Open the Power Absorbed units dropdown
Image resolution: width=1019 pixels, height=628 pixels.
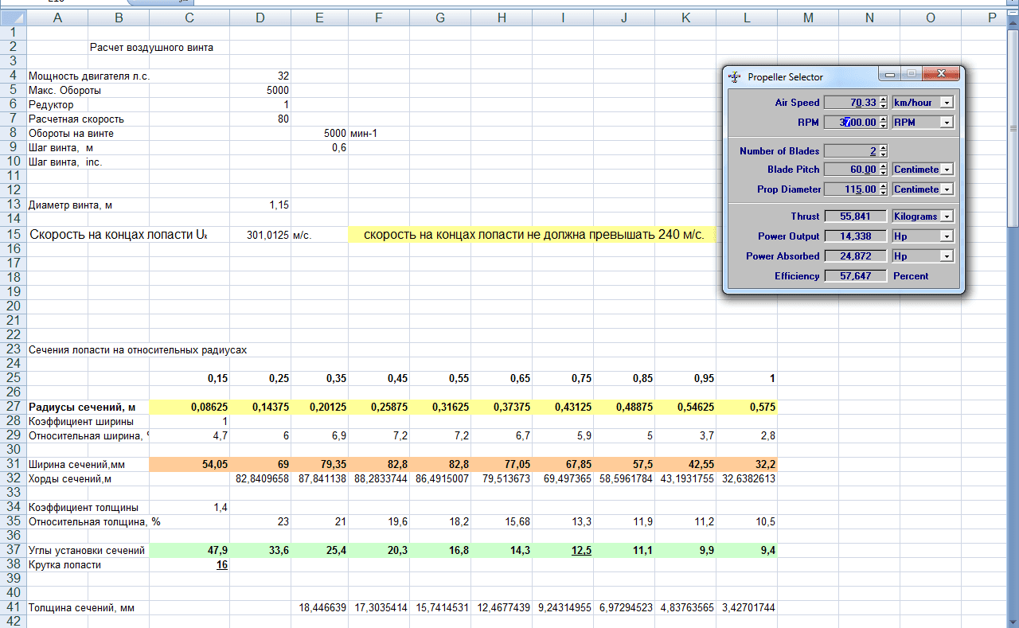point(946,256)
